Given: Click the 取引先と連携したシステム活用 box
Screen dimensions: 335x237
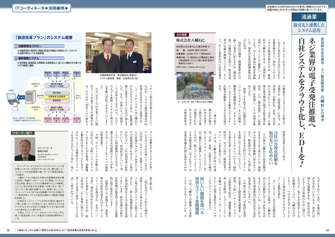Looking at the screenshot, I should (309, 28).
